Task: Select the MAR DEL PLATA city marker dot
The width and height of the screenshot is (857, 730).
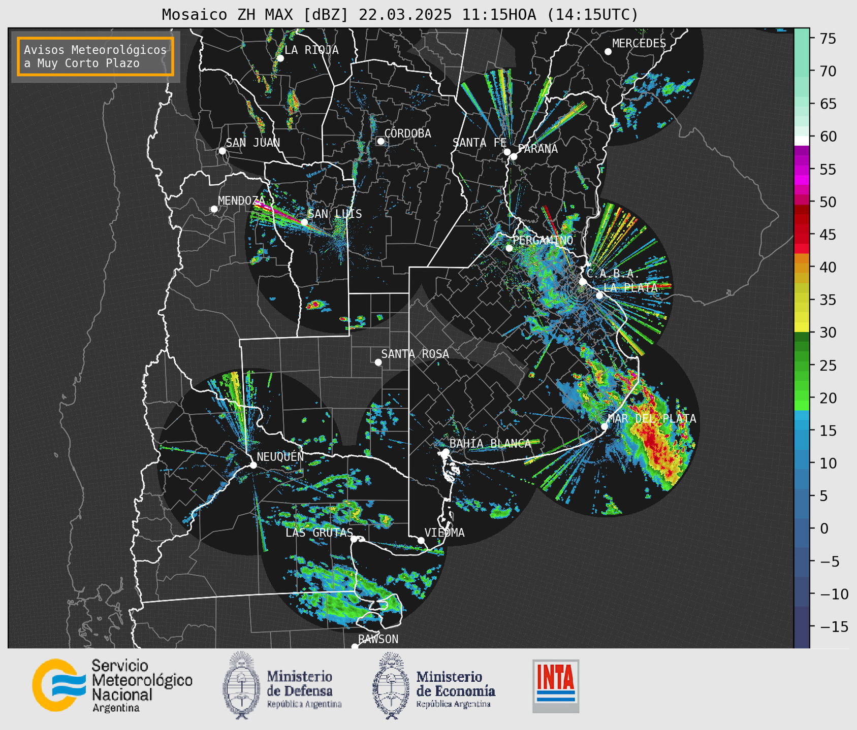Action: [605, 426]
